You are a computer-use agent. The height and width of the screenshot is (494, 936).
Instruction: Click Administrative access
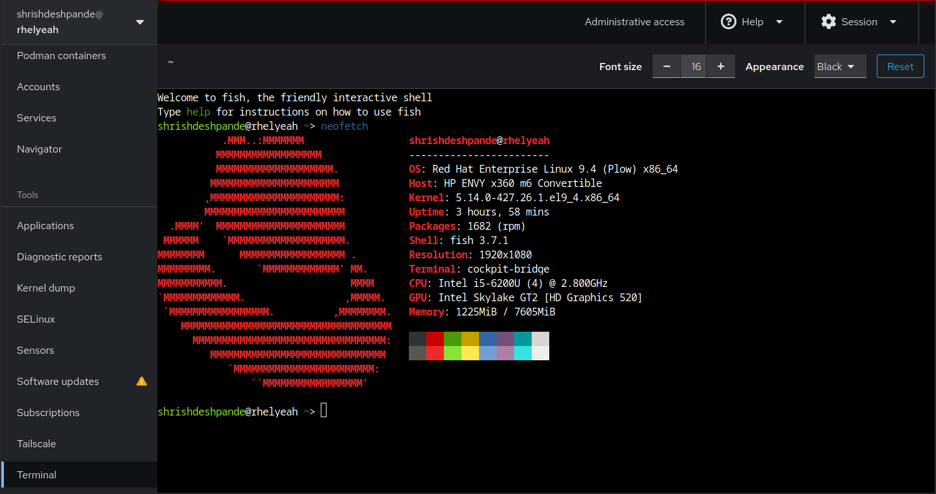[x=634, y=22]
